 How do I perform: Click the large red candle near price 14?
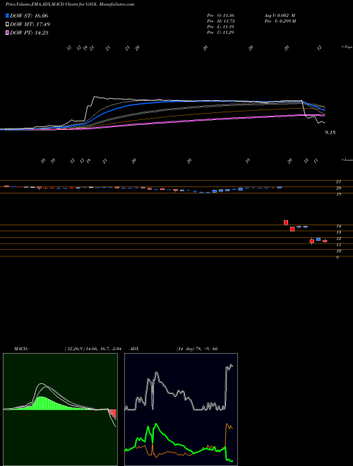(x=286, y=222)
